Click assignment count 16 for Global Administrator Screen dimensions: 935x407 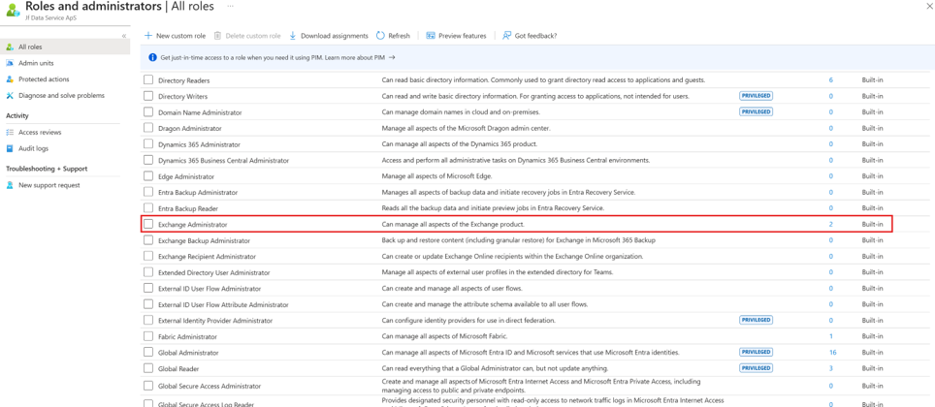coord(832,352)
